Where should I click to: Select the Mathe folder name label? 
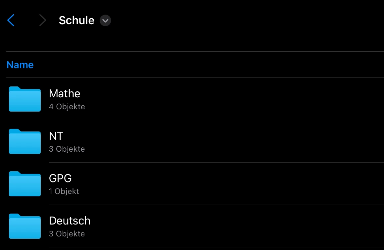pyautogui.click(x=65, y=94)
